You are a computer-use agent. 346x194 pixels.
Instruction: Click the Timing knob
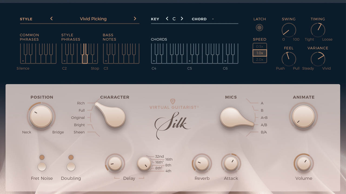pos(318,30)
